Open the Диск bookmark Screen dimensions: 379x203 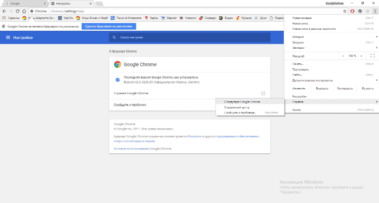(260, 18)
